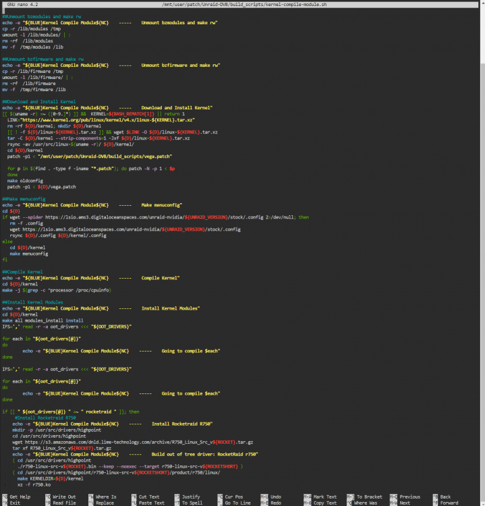Click the wget s3.amazonaws.com R750 line
The height and width of the screenshot is (506, 485).
pos(133,442)
